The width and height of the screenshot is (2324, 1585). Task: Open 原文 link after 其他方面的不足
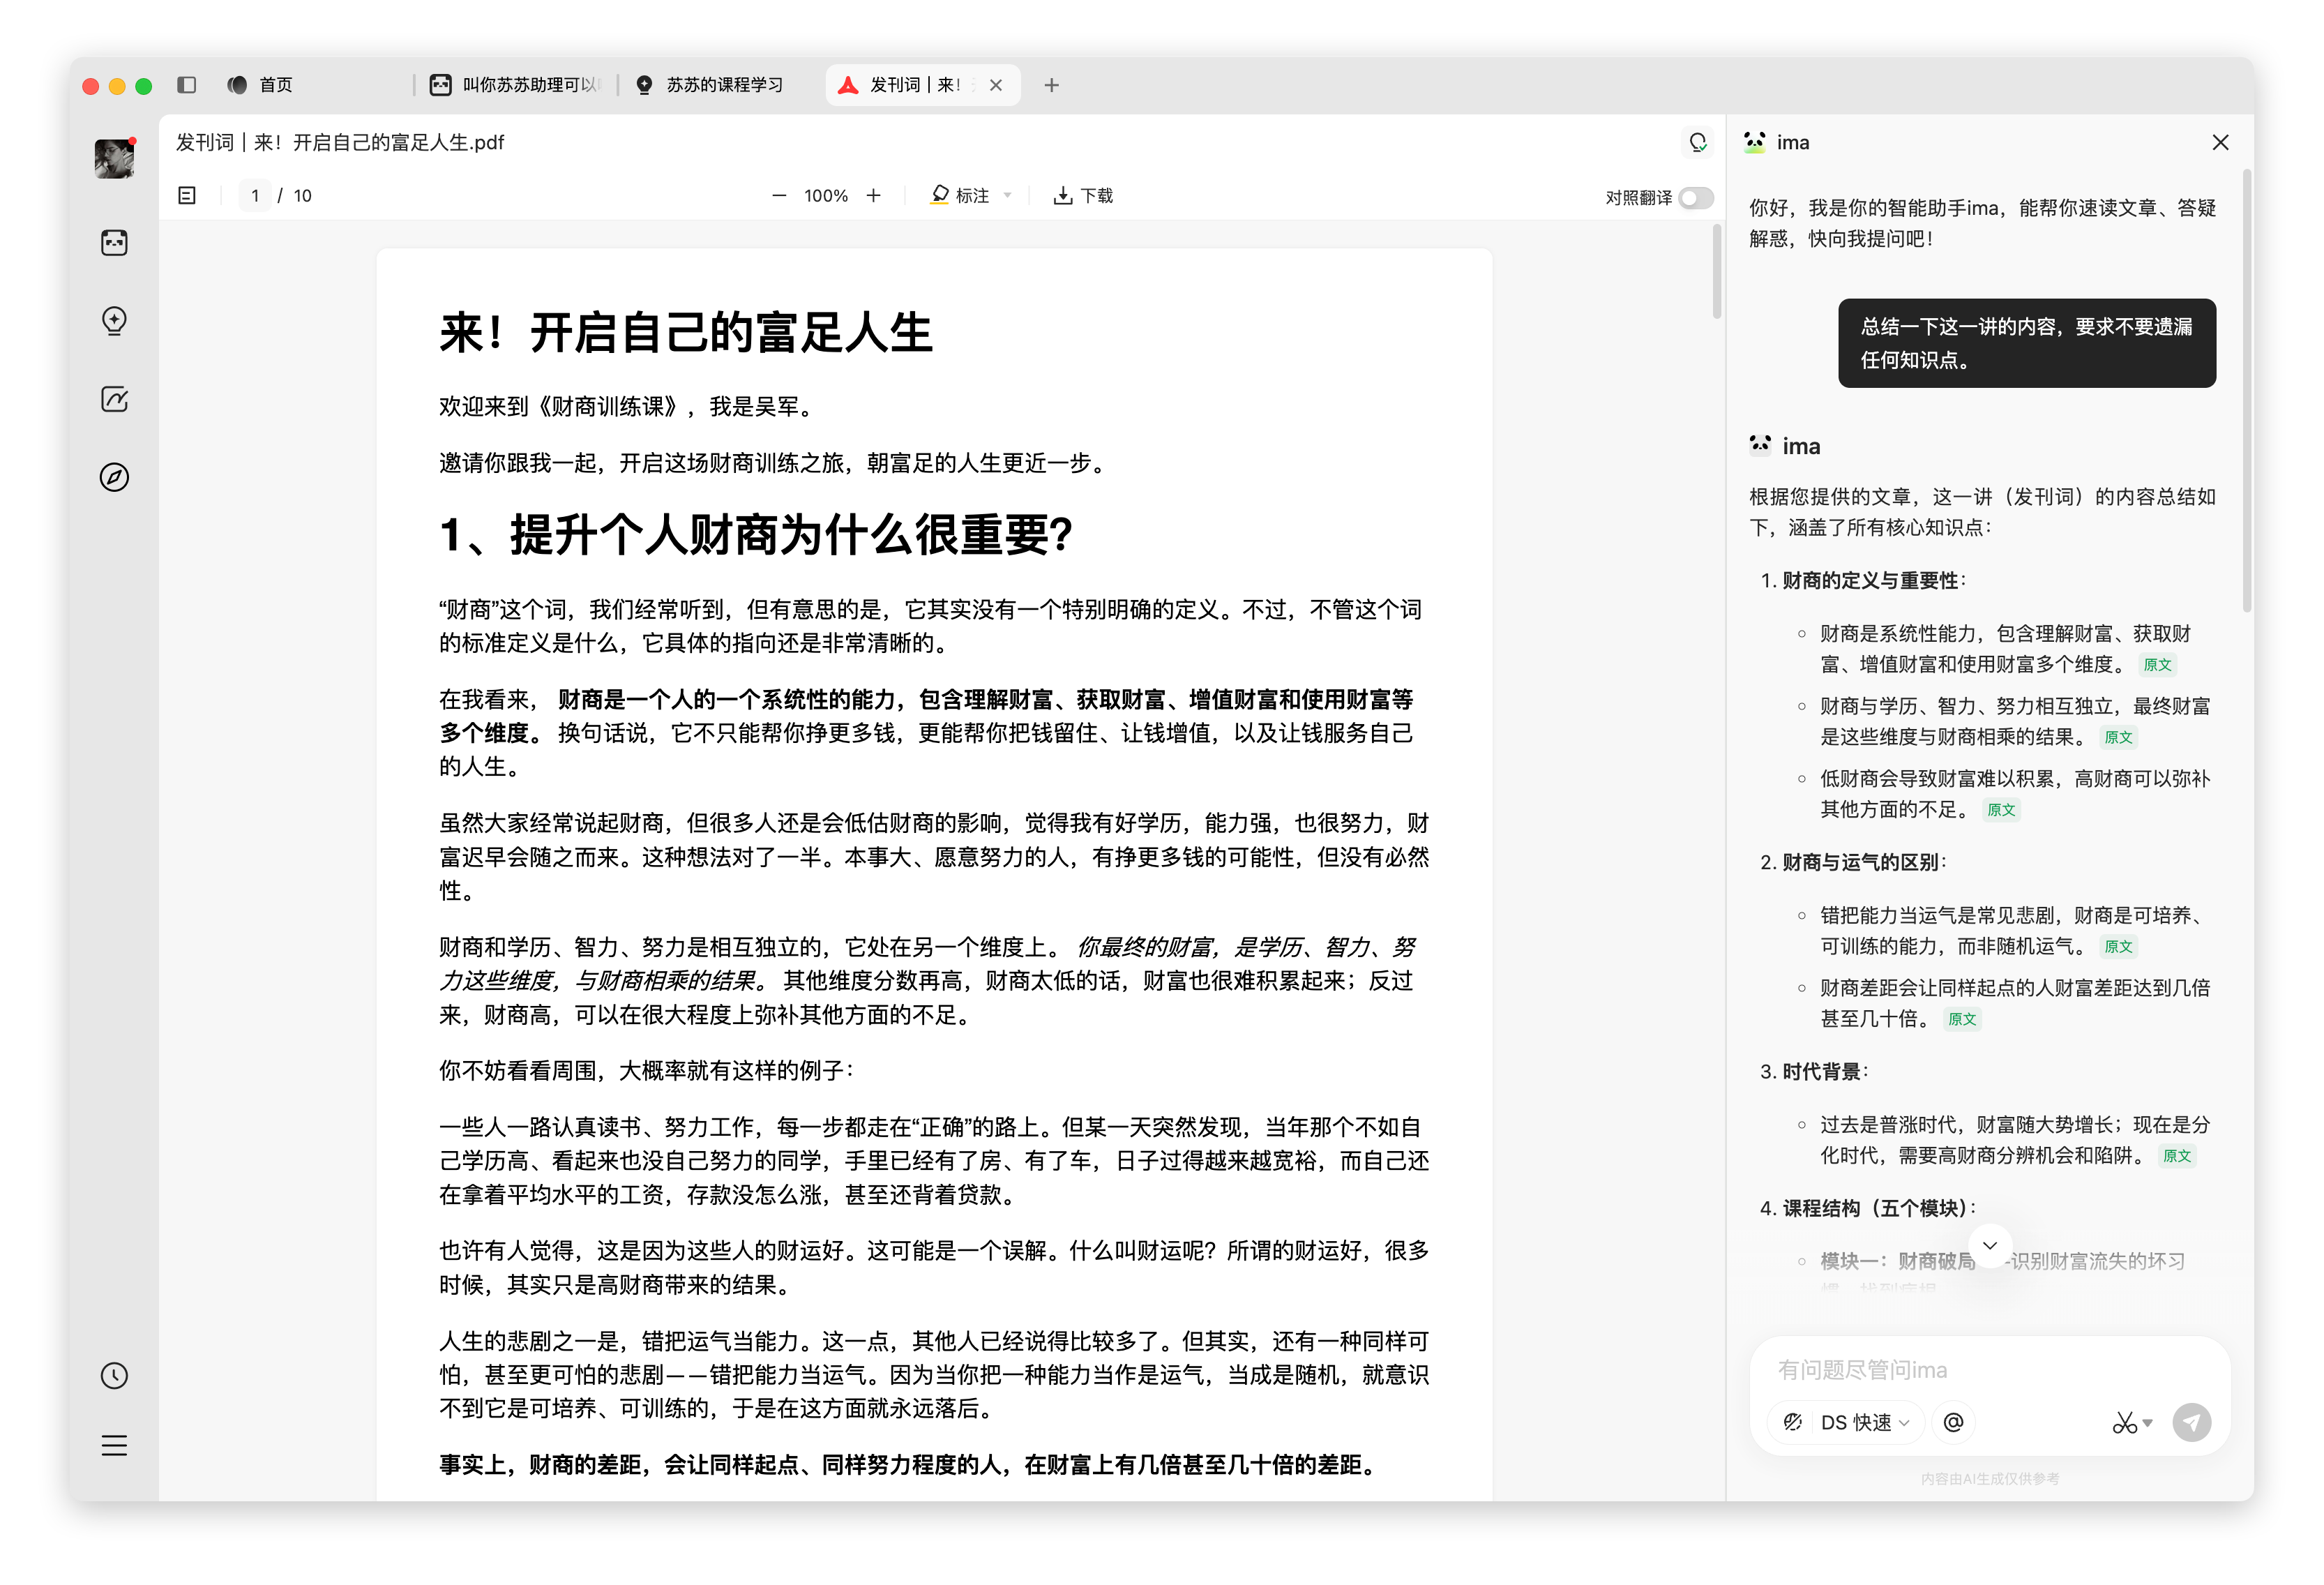click(x=2001, y=810)
